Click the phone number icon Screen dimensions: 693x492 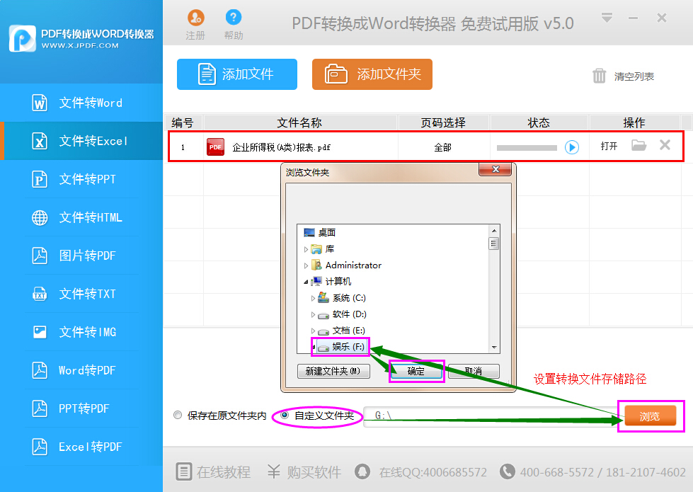coord(508,471)
